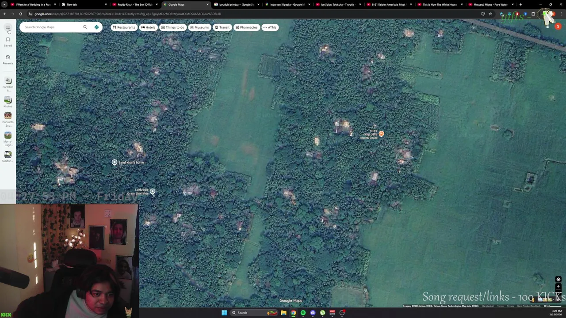Click Send Product Feedback link
Screen dimensions: 566x318
click(x=529, y=306)
